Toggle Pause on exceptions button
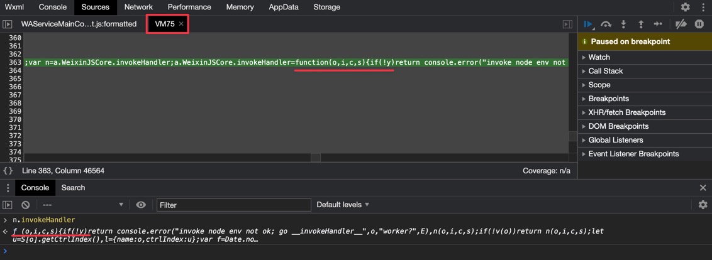This screenshot has height=260, width=712. click(x=699, y=24)
